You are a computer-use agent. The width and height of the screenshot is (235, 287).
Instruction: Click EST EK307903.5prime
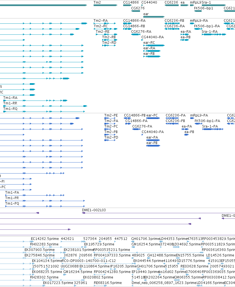point(39,250)
